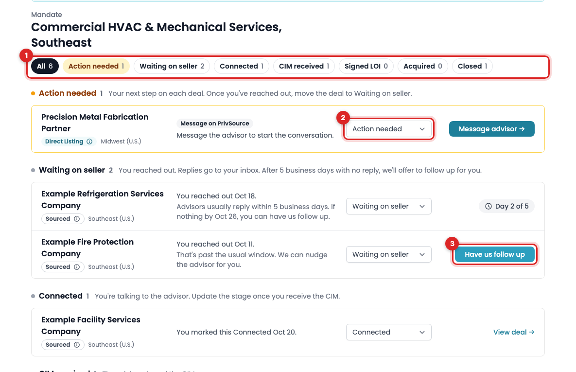Click Example Refrigeration Services Company deal title
The width and height of the screenshot is (576, 372).
coord(103,199)
